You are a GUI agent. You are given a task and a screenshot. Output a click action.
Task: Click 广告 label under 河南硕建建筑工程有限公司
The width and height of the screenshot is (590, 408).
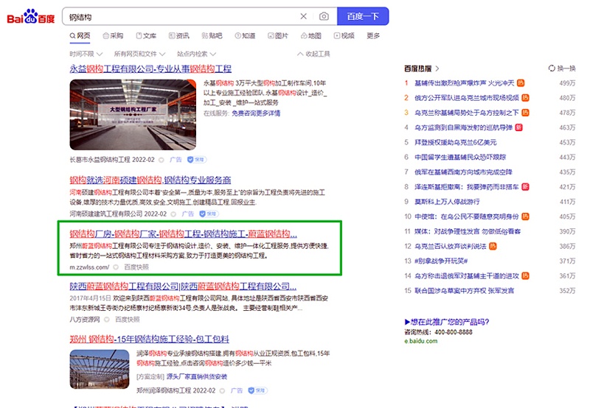pyautogui.click(x=187, y=214)
